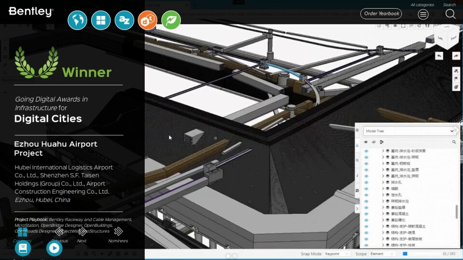This screenshot has height=260, width=463.
Task: Click the Next label
Action: coord(82,241)
